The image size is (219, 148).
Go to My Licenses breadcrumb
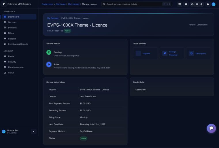click(73, 4)
